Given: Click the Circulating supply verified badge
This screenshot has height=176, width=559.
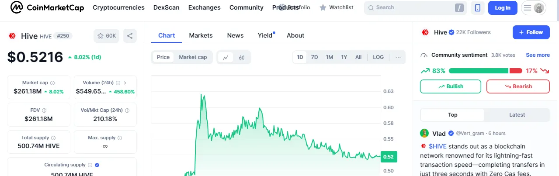Looking at the screenshot, I should point(97,165).
